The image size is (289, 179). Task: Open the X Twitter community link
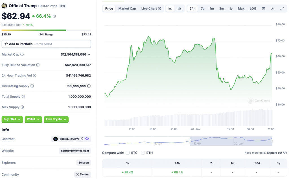[83, 175]
